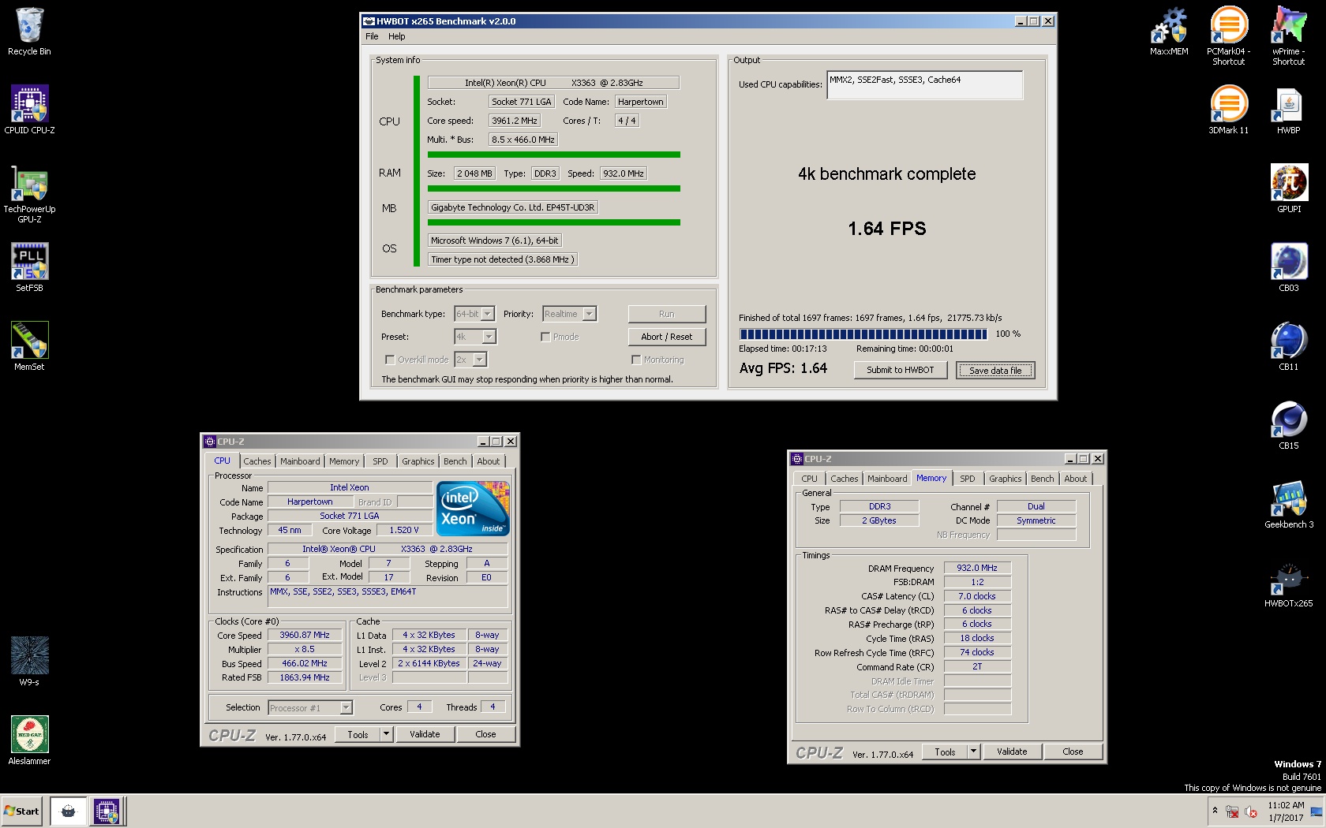The image size is (1326, 828).
Task: Launch Aleslammer desktop icon
Action: click(29, 740)
